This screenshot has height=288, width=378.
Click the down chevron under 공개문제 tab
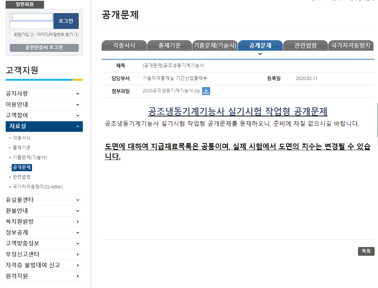(x=260, y=54)
